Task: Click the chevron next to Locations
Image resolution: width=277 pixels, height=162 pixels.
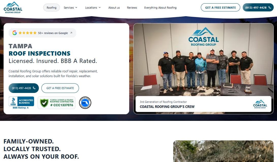Action: 100,8
